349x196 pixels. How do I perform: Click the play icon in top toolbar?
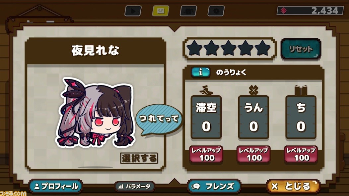tap(133, 11)
